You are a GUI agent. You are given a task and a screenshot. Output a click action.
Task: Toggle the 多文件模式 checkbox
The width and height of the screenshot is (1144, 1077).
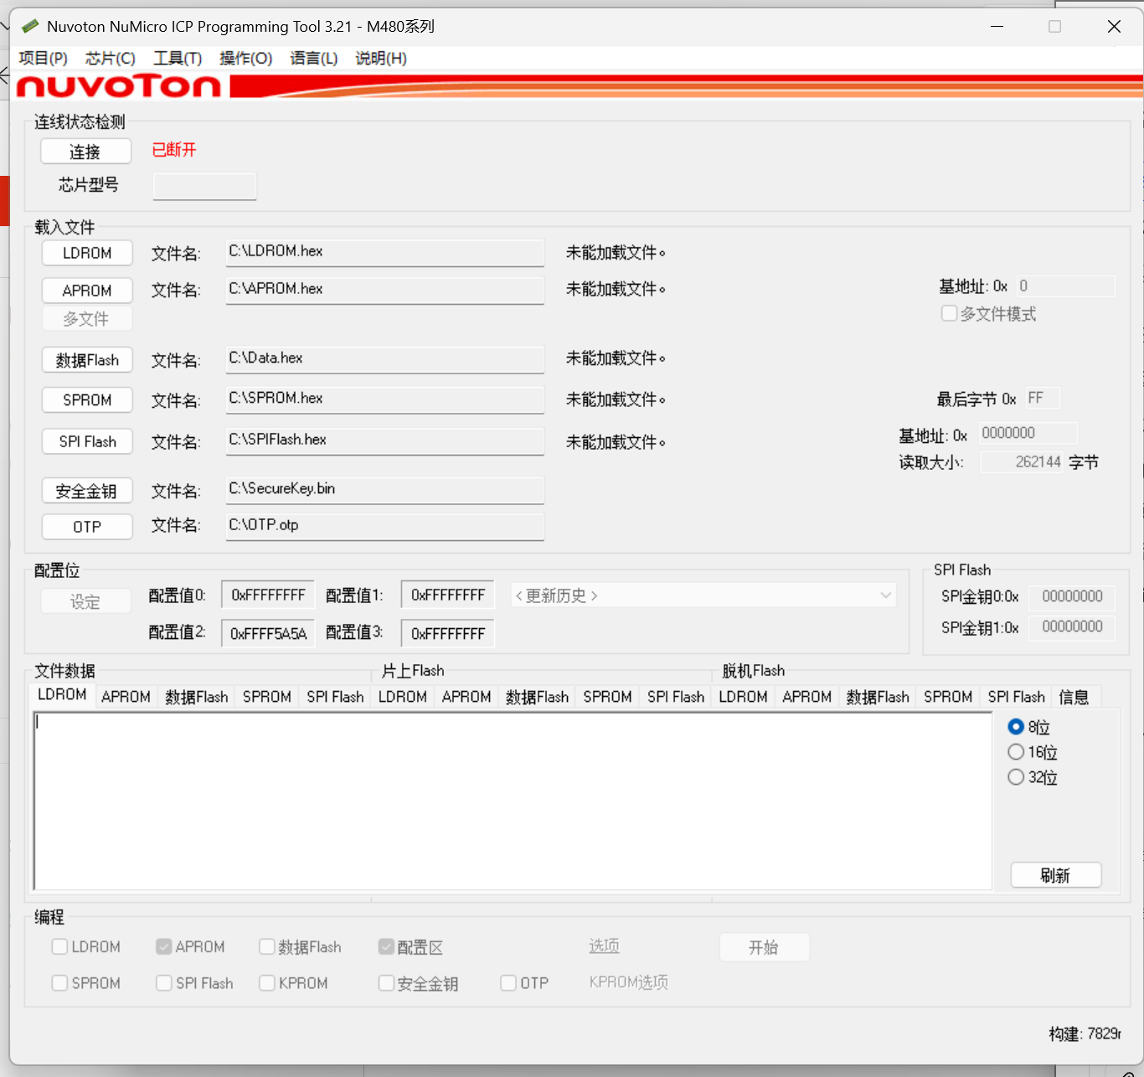coord(989,314)
